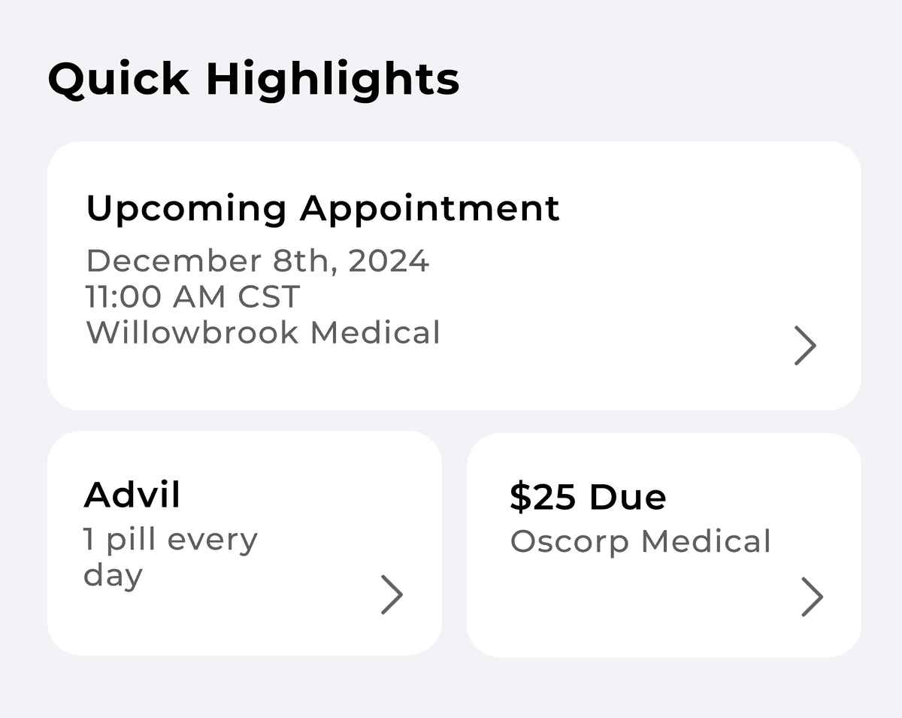Click the Quick Highlights heading
The image size is (902, 718).
pyautogui.click(x=253, y=79)
